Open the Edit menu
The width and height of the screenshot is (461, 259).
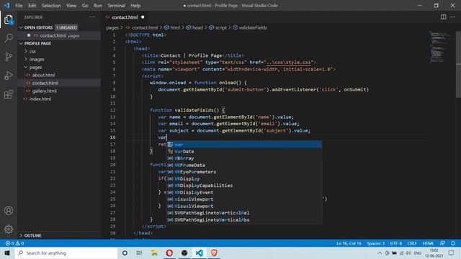coord(32,5)
